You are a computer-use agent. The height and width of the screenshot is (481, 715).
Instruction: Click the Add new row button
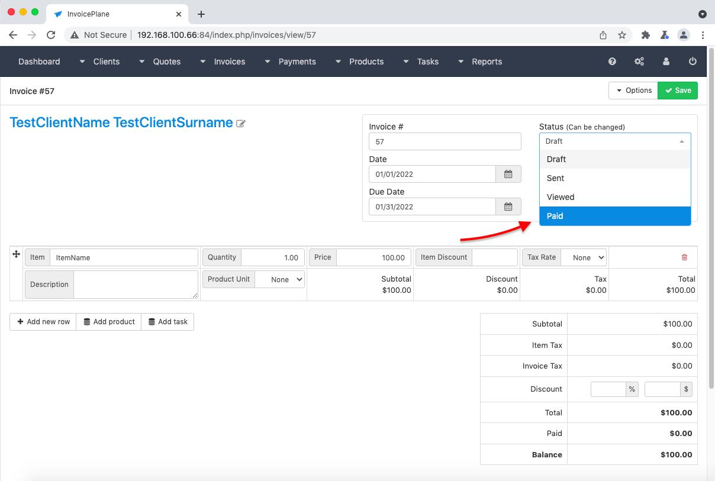[x=43, y=322]
